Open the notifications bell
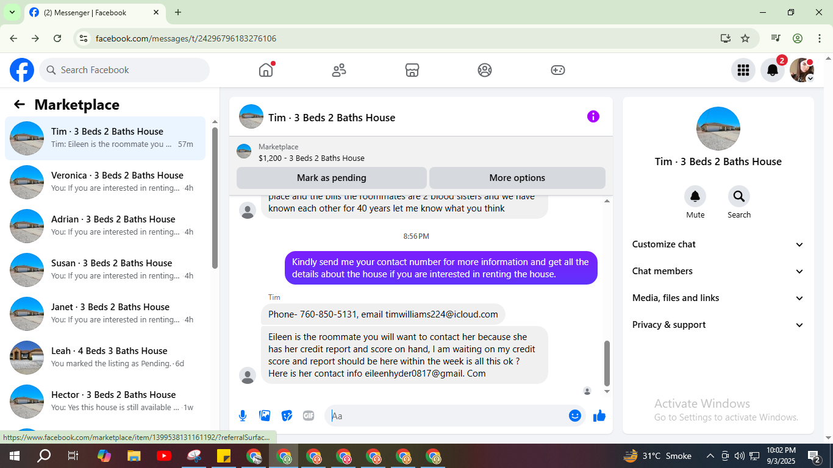Image resolution: width=833 pixels, height=468 pixels. point(773,70)
